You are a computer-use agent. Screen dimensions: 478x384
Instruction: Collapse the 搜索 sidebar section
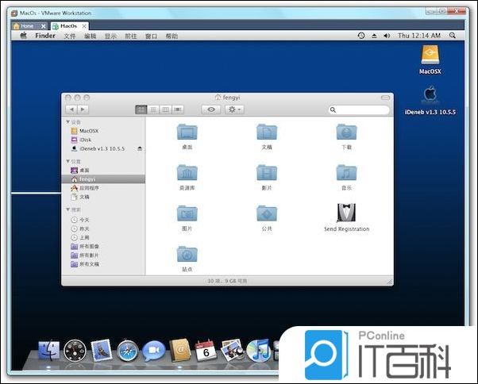pyautogui.click(x=67, y=209)
